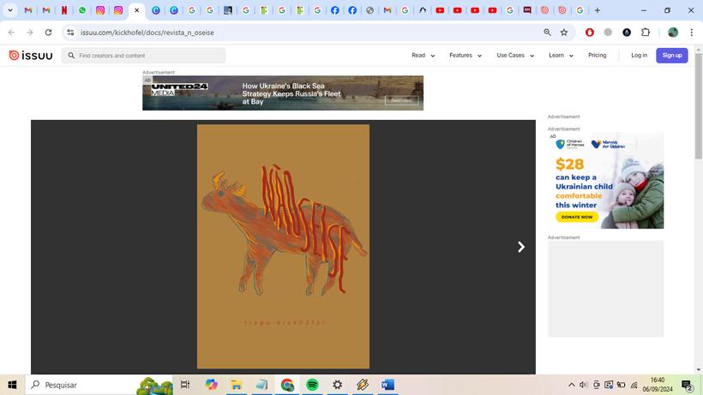The width and height of the screenshot is (703, 395).
Task: Go forward with the browser forward arrow
Action: [x=30, y=33]
